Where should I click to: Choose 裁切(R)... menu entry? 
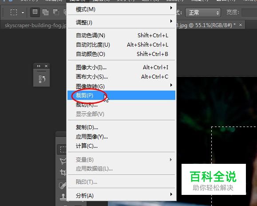click(122, 105)
